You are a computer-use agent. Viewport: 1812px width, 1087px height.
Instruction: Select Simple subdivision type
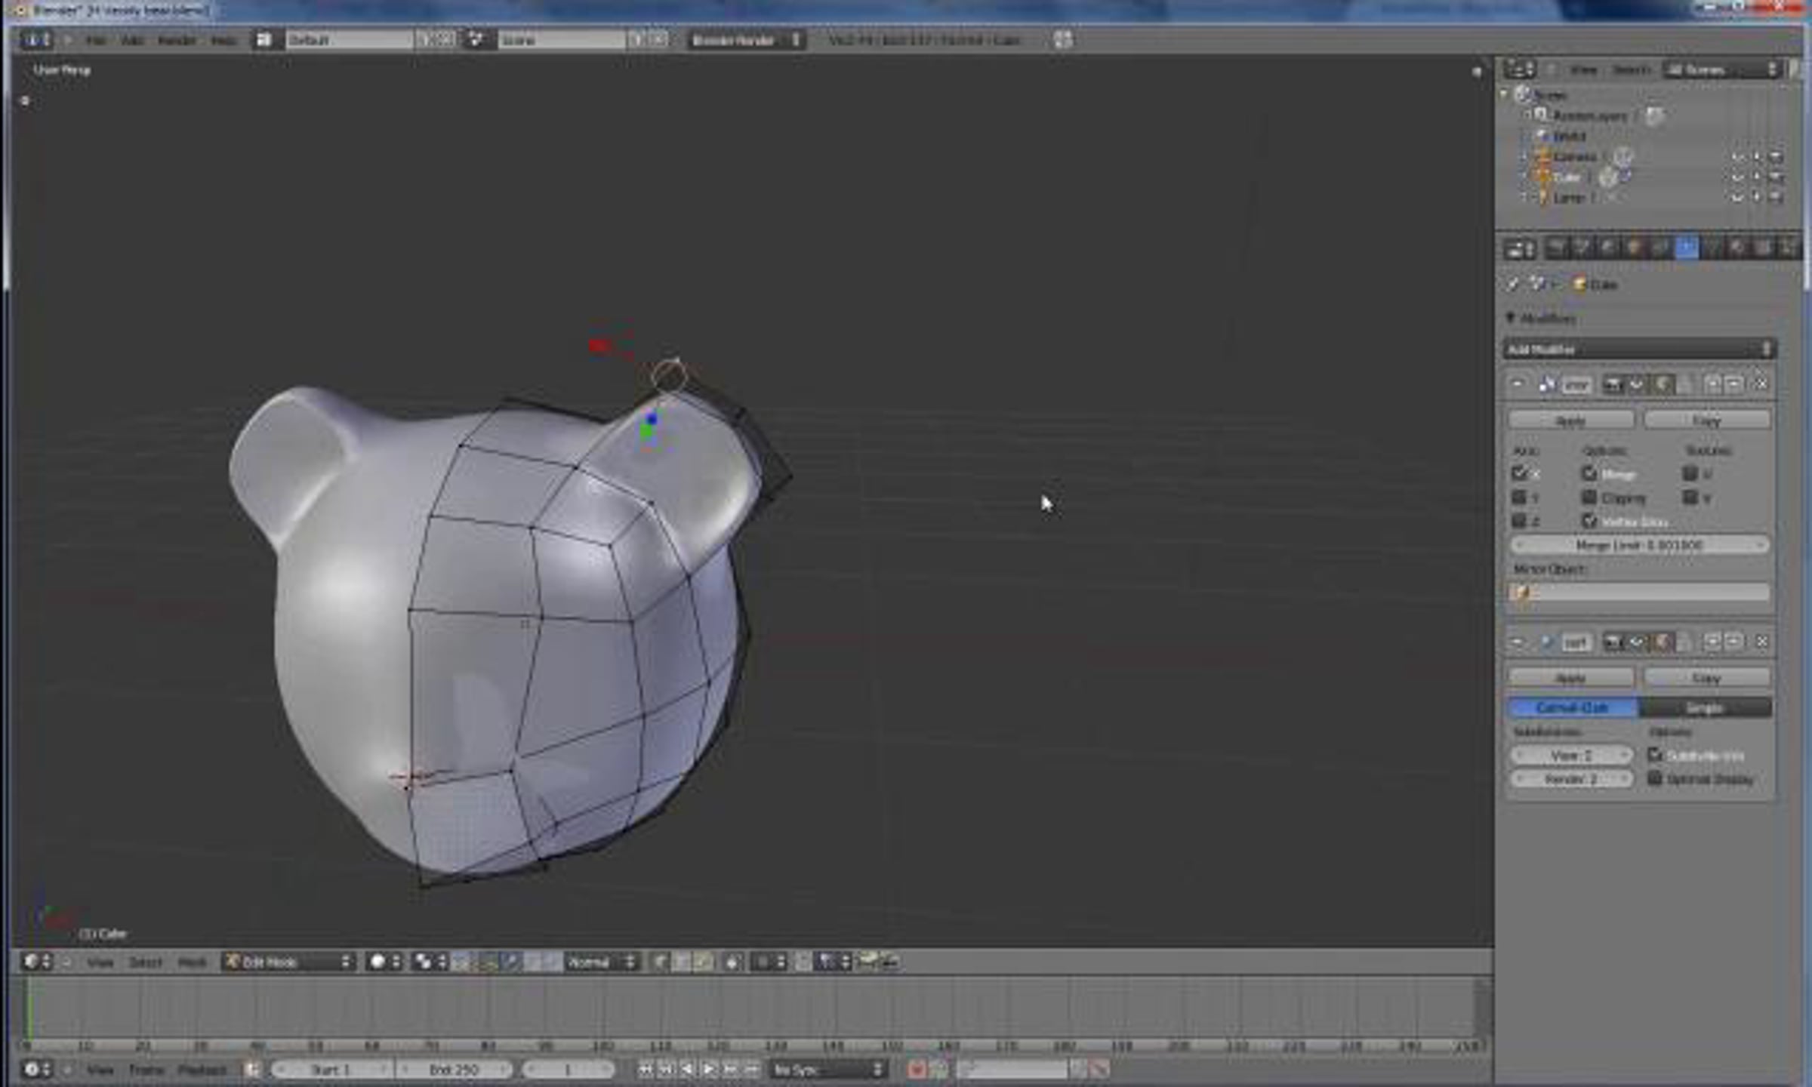1705,707
